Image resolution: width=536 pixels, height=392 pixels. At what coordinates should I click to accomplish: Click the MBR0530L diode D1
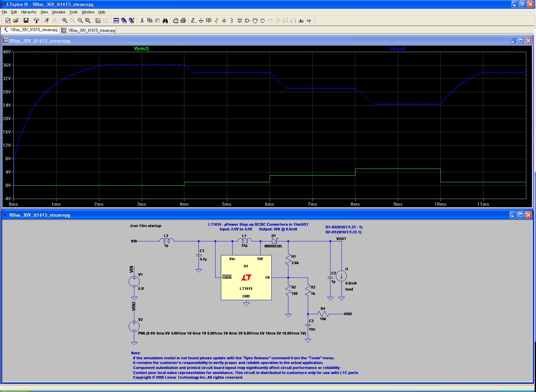coord(274,241)
